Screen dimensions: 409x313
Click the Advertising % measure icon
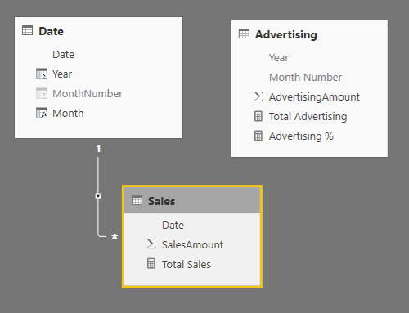point(258,136)
